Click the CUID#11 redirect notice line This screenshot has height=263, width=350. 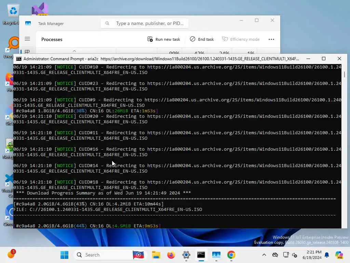(x=177, y=135)
